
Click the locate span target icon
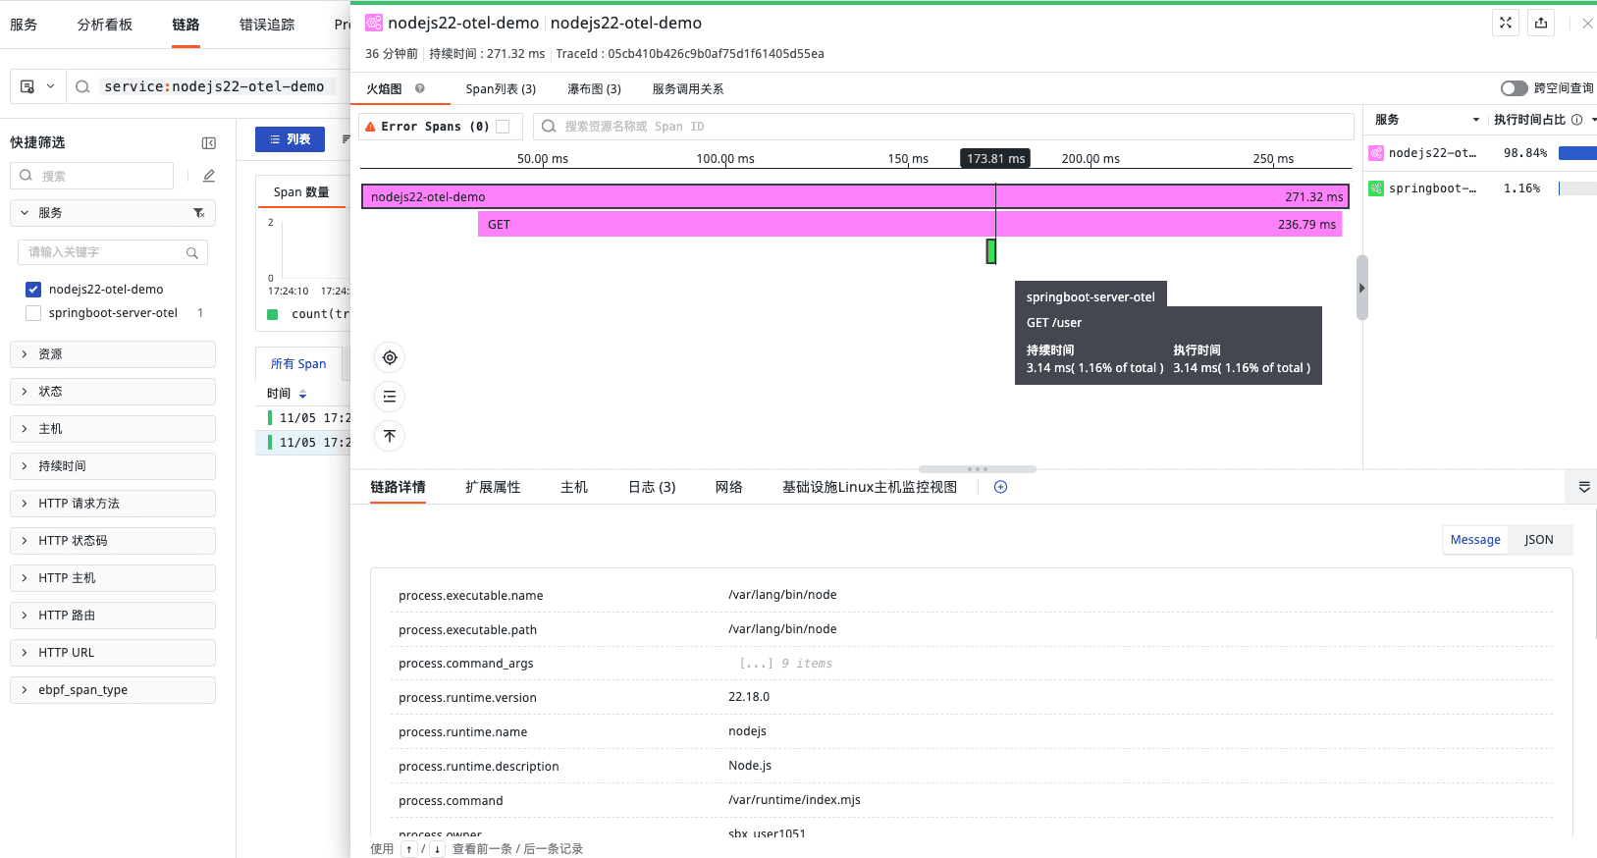[390, 357]
